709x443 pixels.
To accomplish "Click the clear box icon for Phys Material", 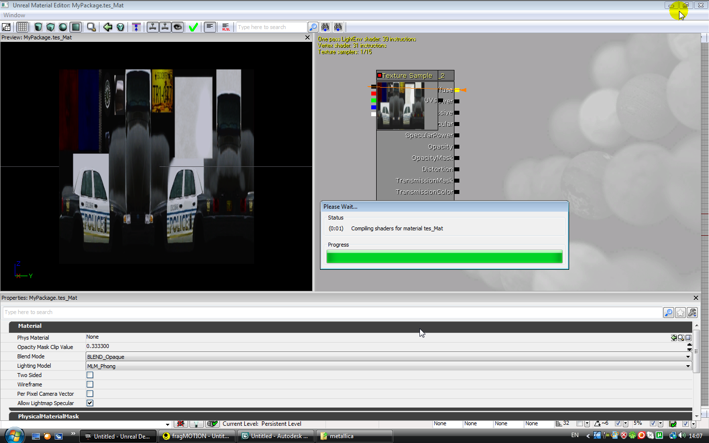I will [688, 338].
